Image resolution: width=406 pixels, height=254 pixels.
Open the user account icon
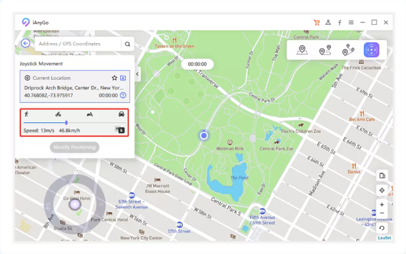tap(328, 22)
